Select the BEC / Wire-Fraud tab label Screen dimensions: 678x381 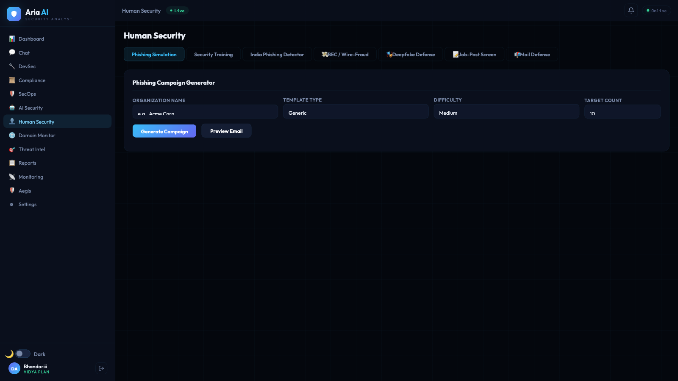[x=348, y=55]
